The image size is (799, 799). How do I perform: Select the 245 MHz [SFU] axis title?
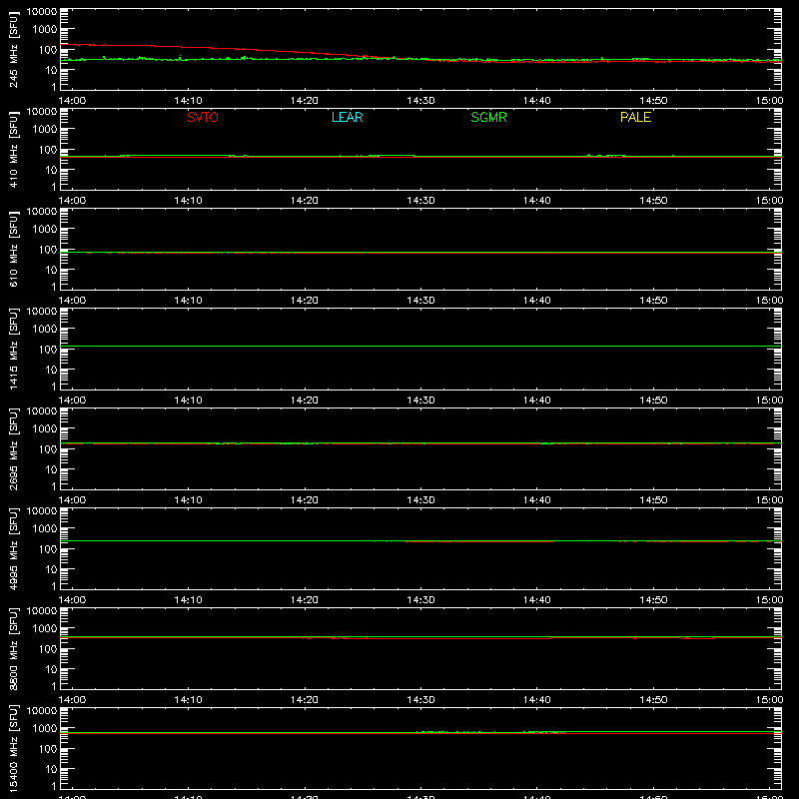(14, 49)
